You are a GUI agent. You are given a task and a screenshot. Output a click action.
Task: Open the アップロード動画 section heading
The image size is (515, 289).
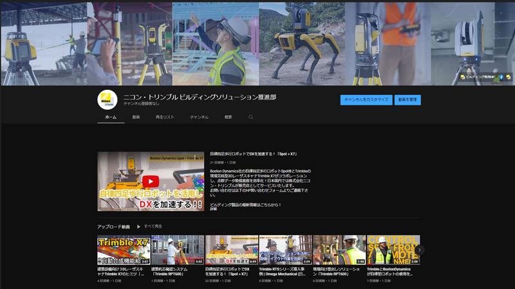coord(114,227)
